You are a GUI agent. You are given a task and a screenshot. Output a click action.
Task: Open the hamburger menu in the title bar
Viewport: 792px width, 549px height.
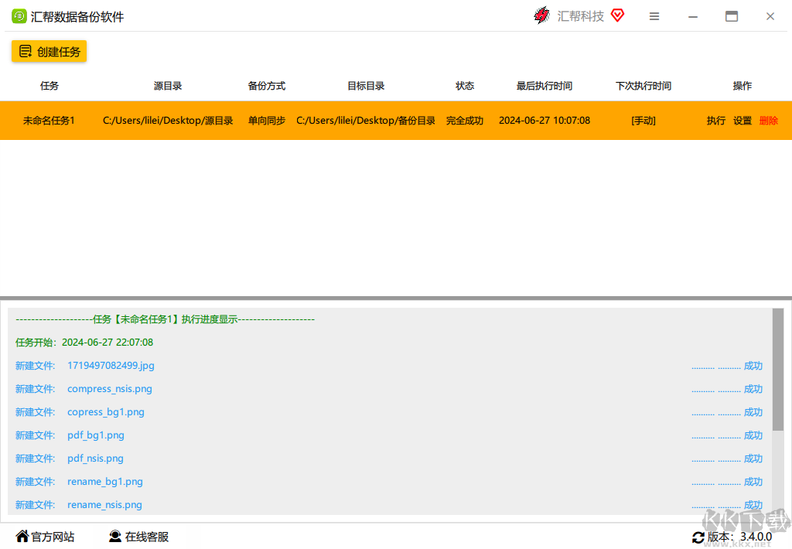tap(654, 15)
